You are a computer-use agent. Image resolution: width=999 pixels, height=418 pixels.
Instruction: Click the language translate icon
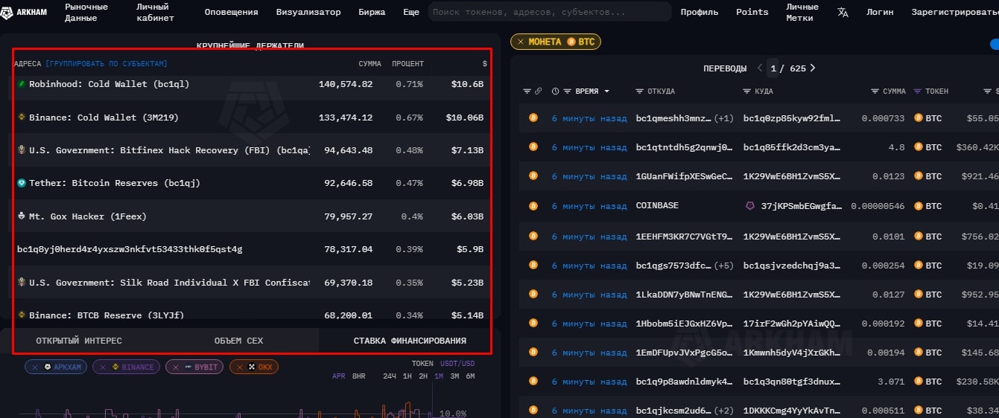(x=843, y=12)
